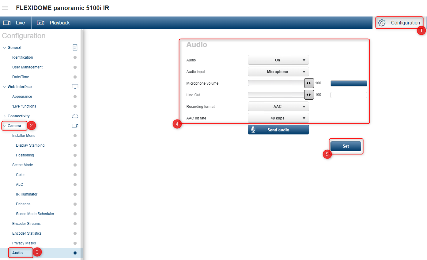This screenshot has height=260, width=427.
Task: Click the Send audio button
Action: 278,130
